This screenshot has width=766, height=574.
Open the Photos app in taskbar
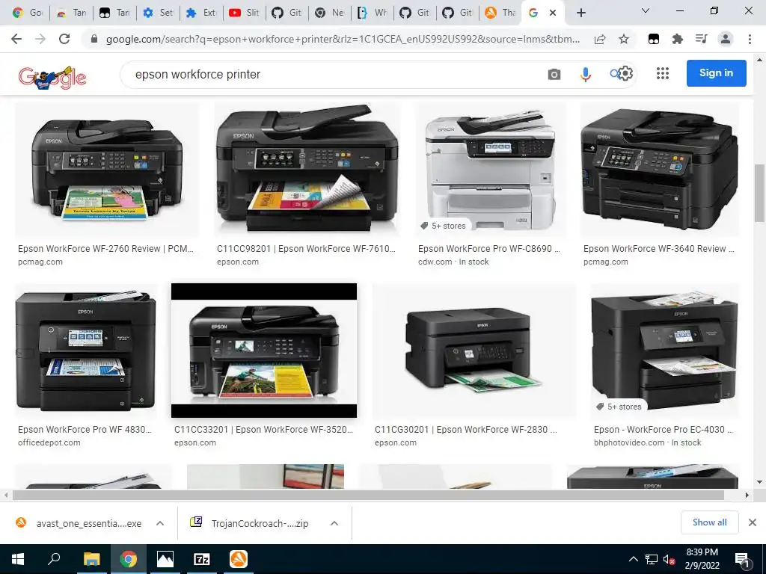(x=165, y=559)
